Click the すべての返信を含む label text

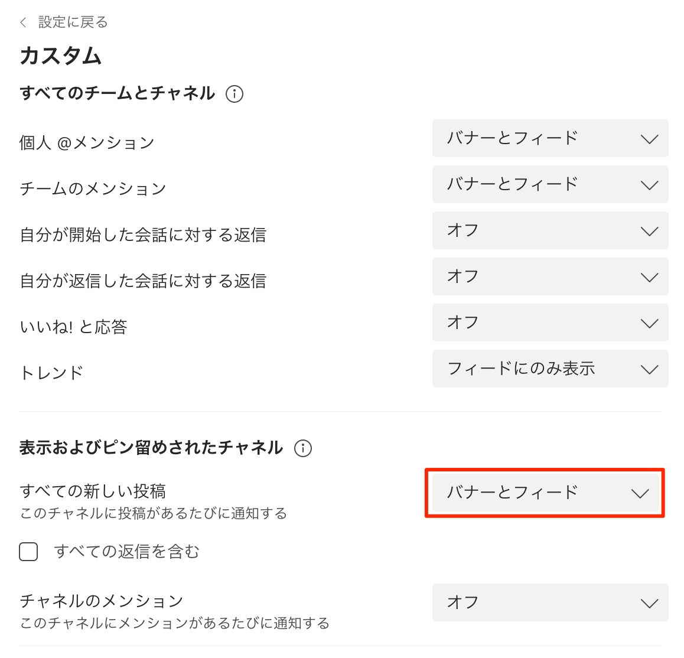[x=127, y=552]
